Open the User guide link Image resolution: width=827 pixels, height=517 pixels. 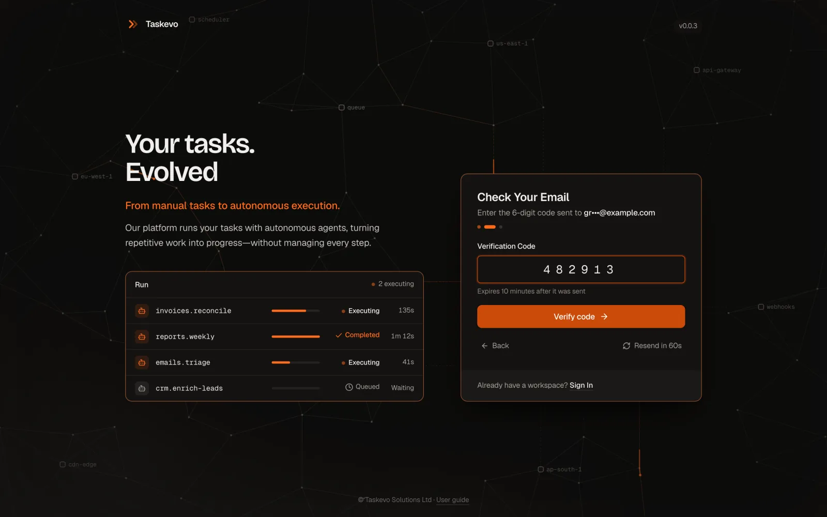click(x=453, y=500)
